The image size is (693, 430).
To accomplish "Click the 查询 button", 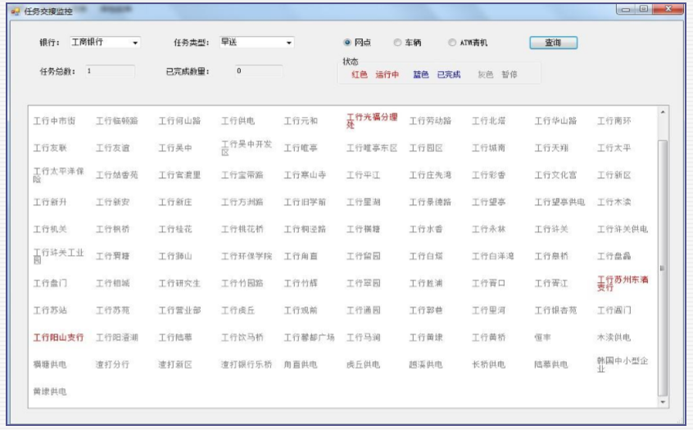I will pos(554,43).
